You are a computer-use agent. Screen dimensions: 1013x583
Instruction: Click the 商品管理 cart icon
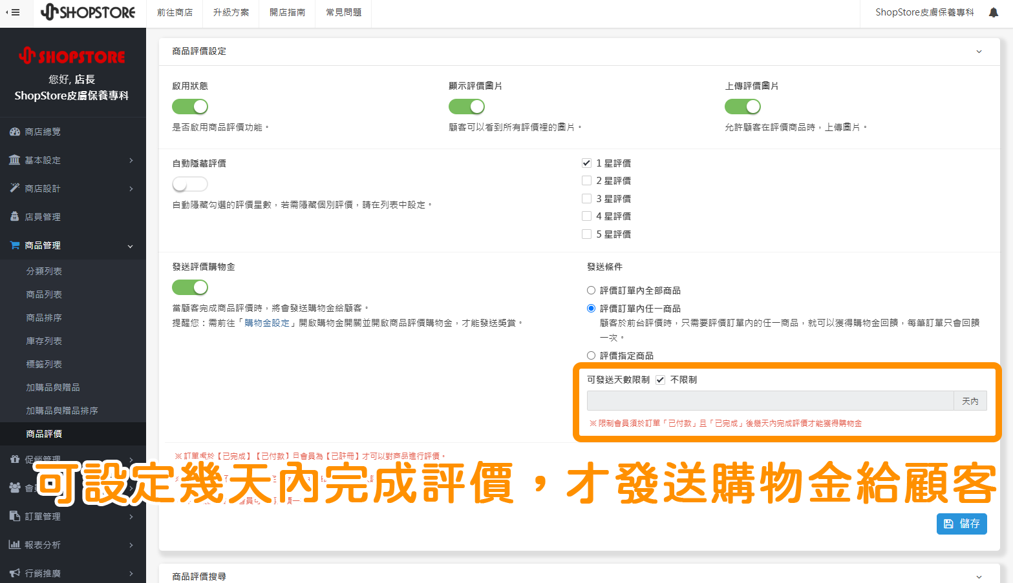[15, 245]
